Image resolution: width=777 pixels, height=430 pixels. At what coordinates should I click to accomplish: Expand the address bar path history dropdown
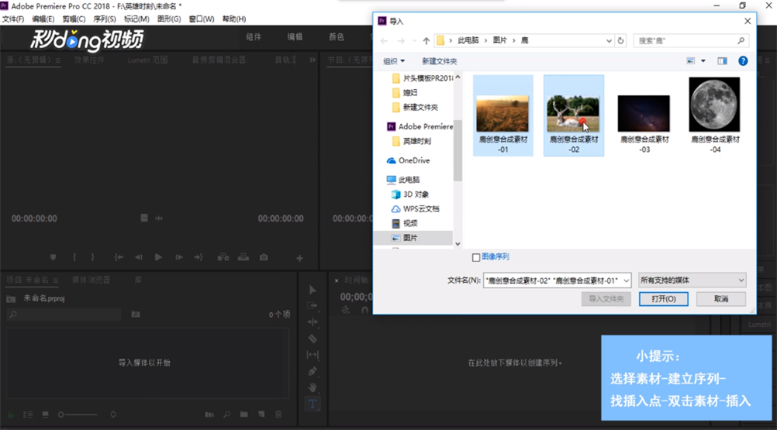pos(609,40)
